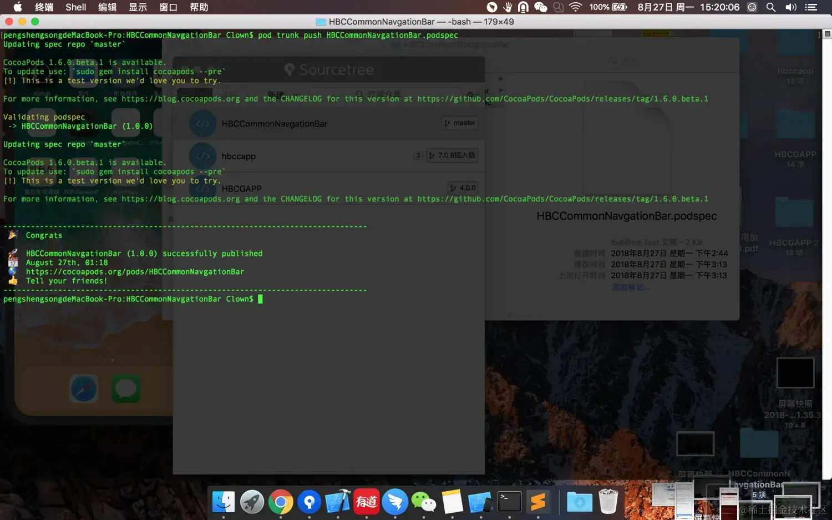
Task: Switch to Sourcetree via its Dock icon
Action: point(310,502)
